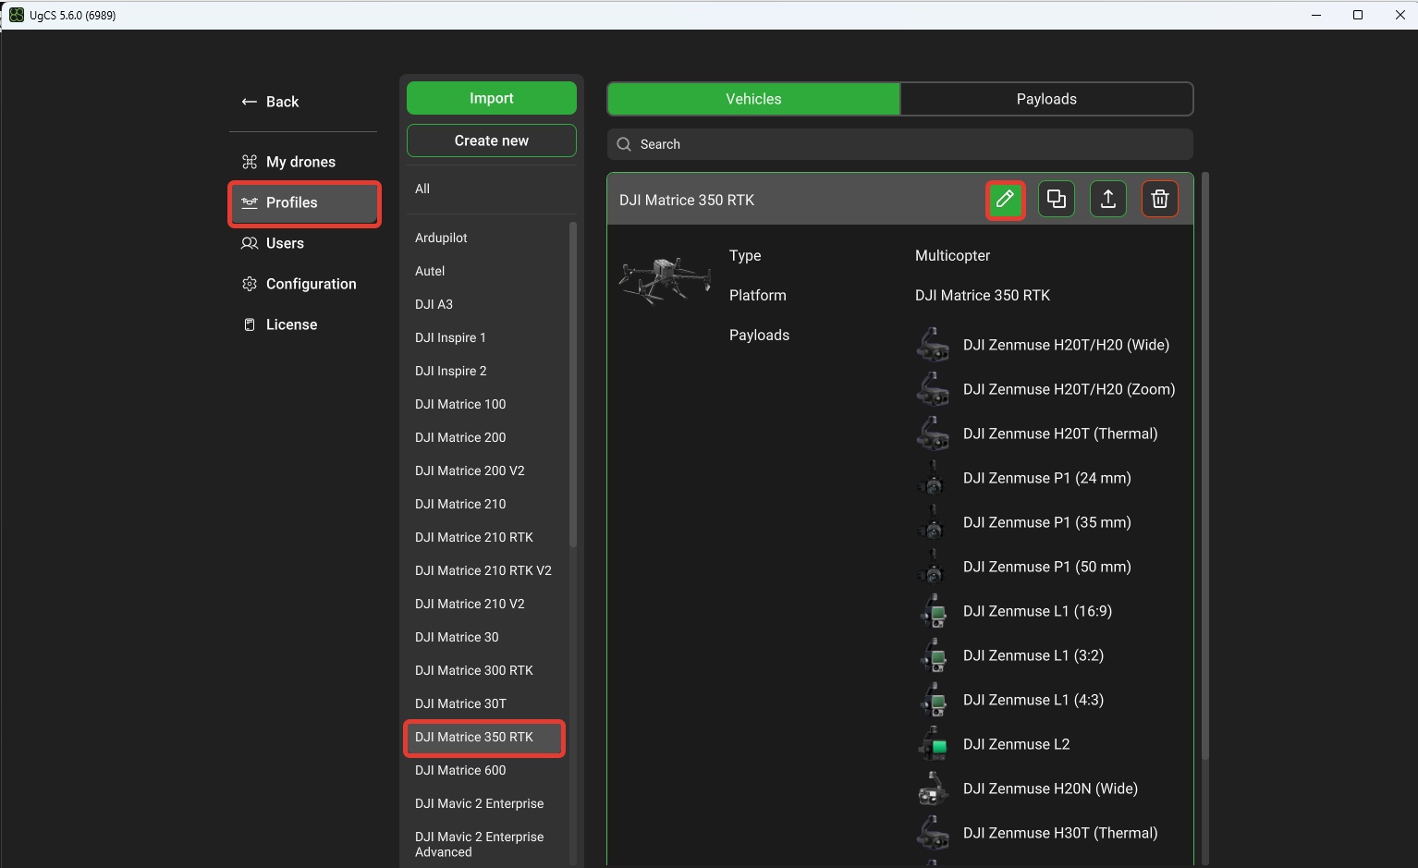Select DJI Matrice 210 RTK V2 in list
This screenshot has width=1418, height=868.
coord(488,570)
